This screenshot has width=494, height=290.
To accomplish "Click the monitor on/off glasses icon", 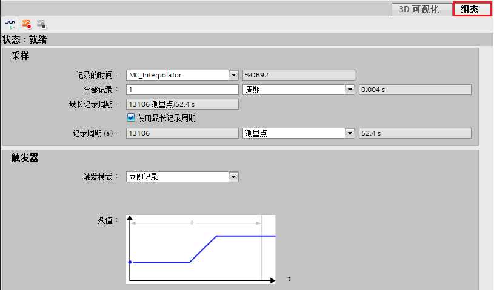I will (10, 24).
